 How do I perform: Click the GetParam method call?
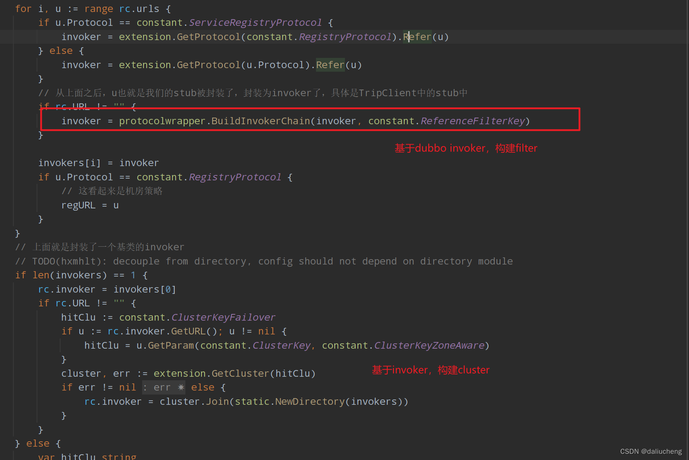tap(171, 346)
